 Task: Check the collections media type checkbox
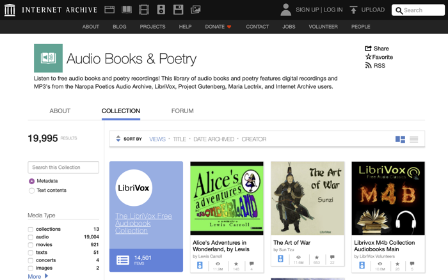coord(31,229)
